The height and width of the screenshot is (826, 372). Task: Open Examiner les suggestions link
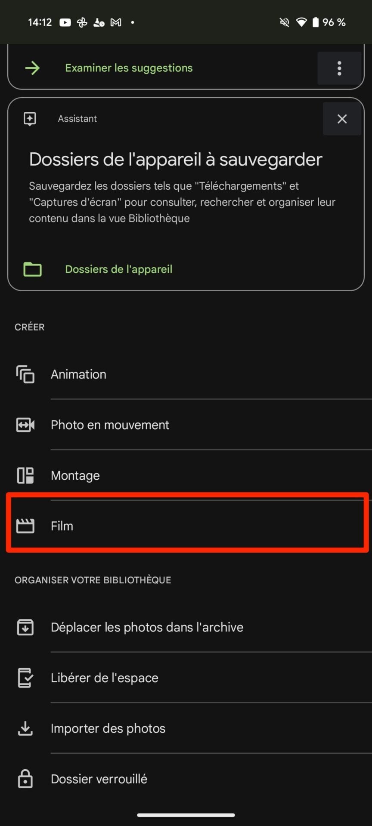(x=129, y=68)
